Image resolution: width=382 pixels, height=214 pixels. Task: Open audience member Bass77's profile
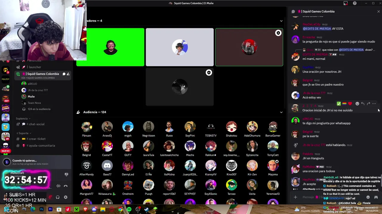click(107, 168)
